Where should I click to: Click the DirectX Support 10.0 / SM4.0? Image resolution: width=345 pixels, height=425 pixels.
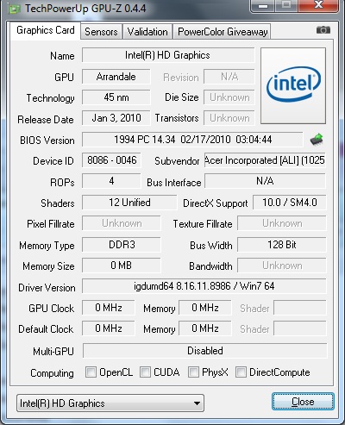pyautogui.click(x=290, y=203)
